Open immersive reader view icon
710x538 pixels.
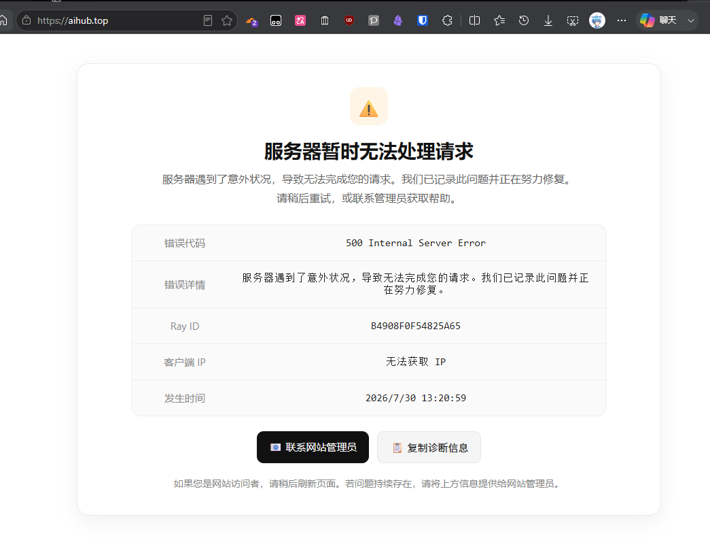point(208,20)
